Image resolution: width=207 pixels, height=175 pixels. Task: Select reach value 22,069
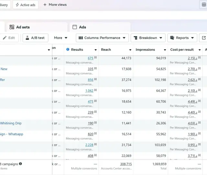pyautogui.click(x=126, y=156)
